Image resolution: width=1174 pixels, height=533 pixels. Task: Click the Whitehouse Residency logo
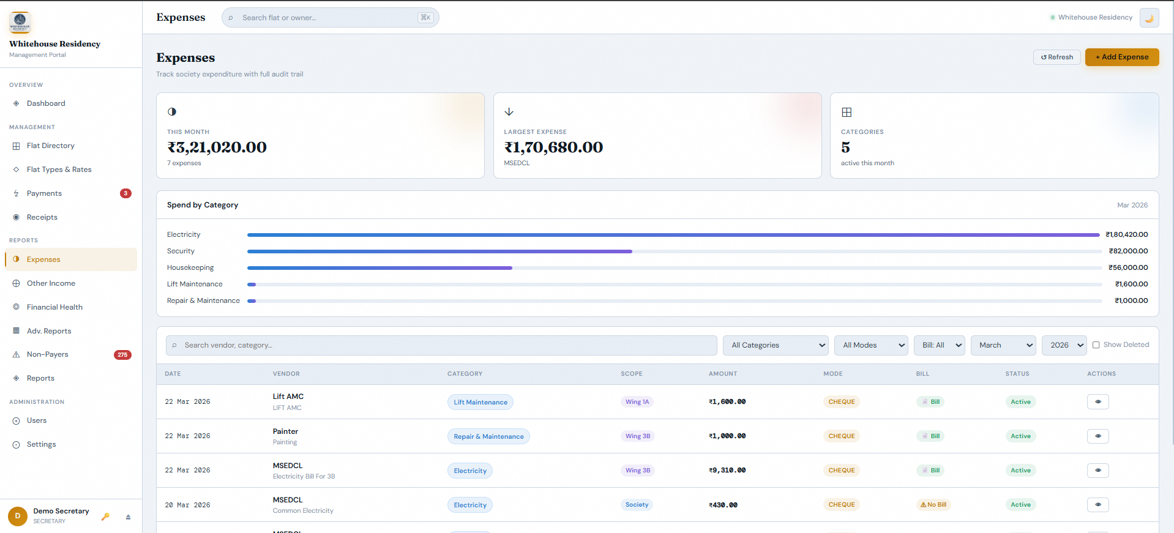point(20,23)
